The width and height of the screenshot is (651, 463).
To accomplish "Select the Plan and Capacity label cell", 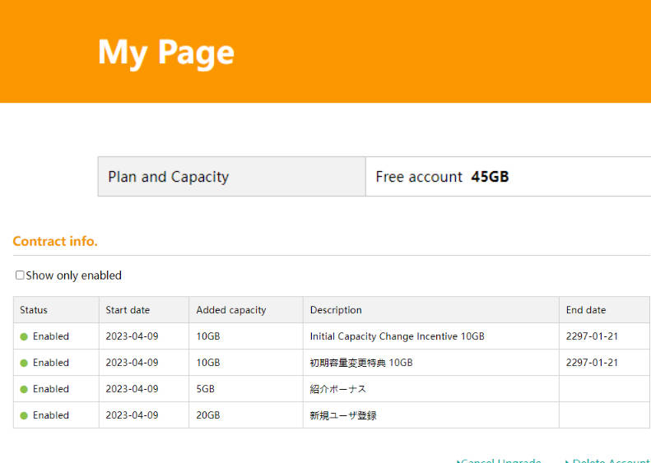I will coord(169,177).
